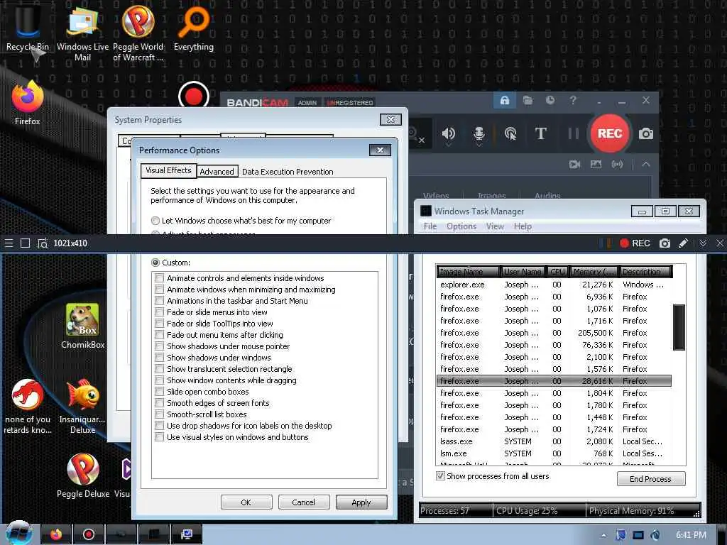
Task: Click Bandicam image picture icon
Action: point(596,164)
